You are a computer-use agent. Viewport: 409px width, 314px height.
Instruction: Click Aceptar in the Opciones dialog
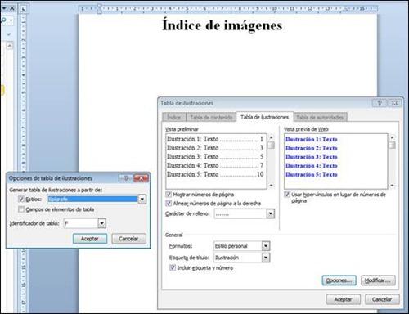coord(90,239)
